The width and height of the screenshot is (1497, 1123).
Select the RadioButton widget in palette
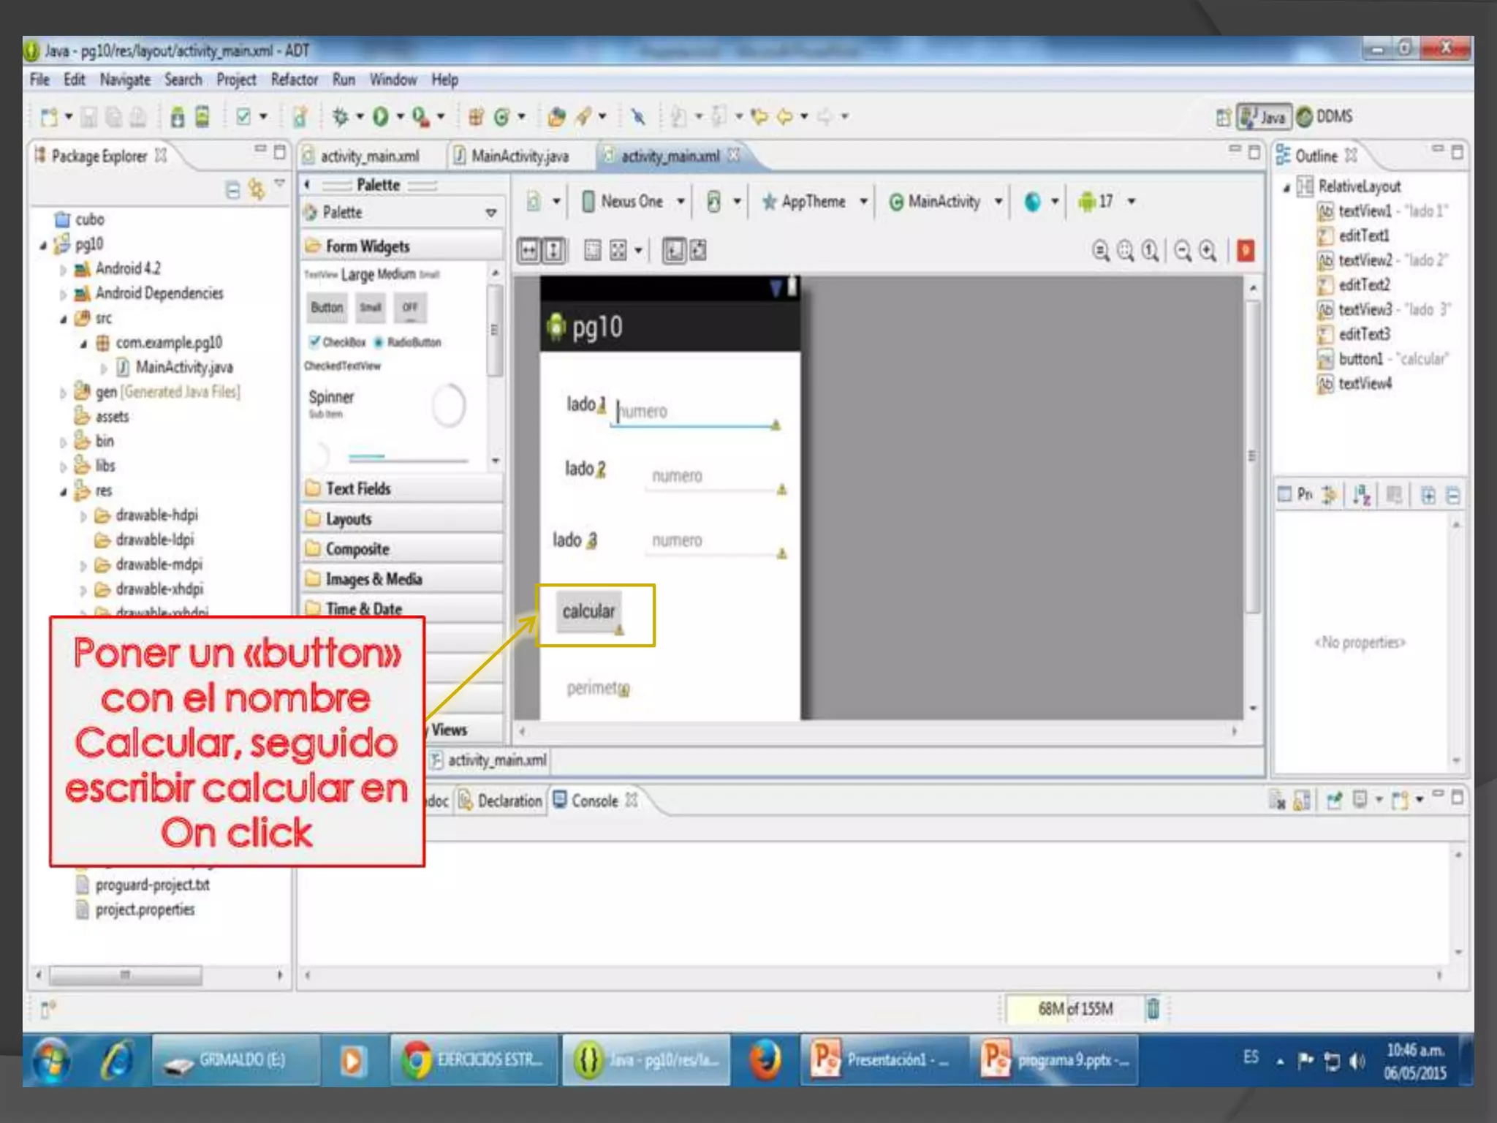[x=408, y=342]
